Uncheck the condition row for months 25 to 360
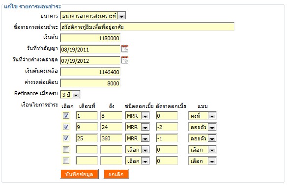 click(66, 138)
